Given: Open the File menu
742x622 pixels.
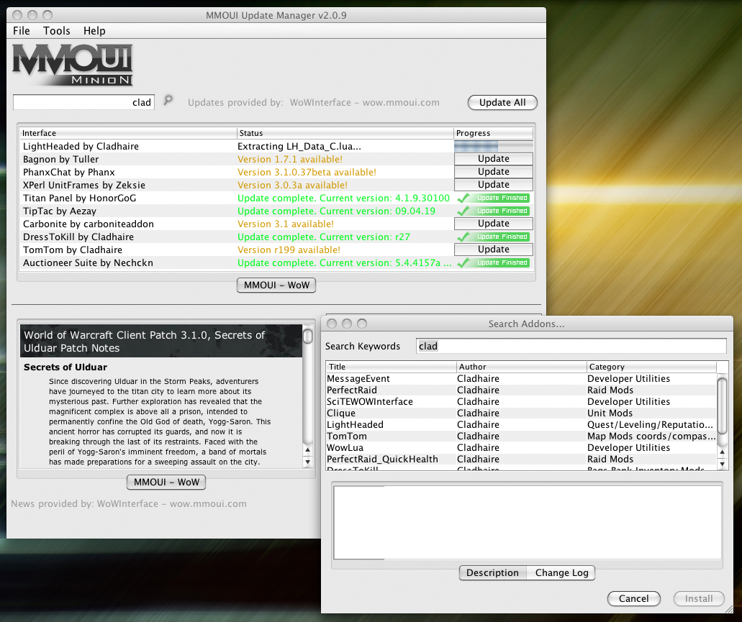Looking at the screenshot, I should [21, 31].
